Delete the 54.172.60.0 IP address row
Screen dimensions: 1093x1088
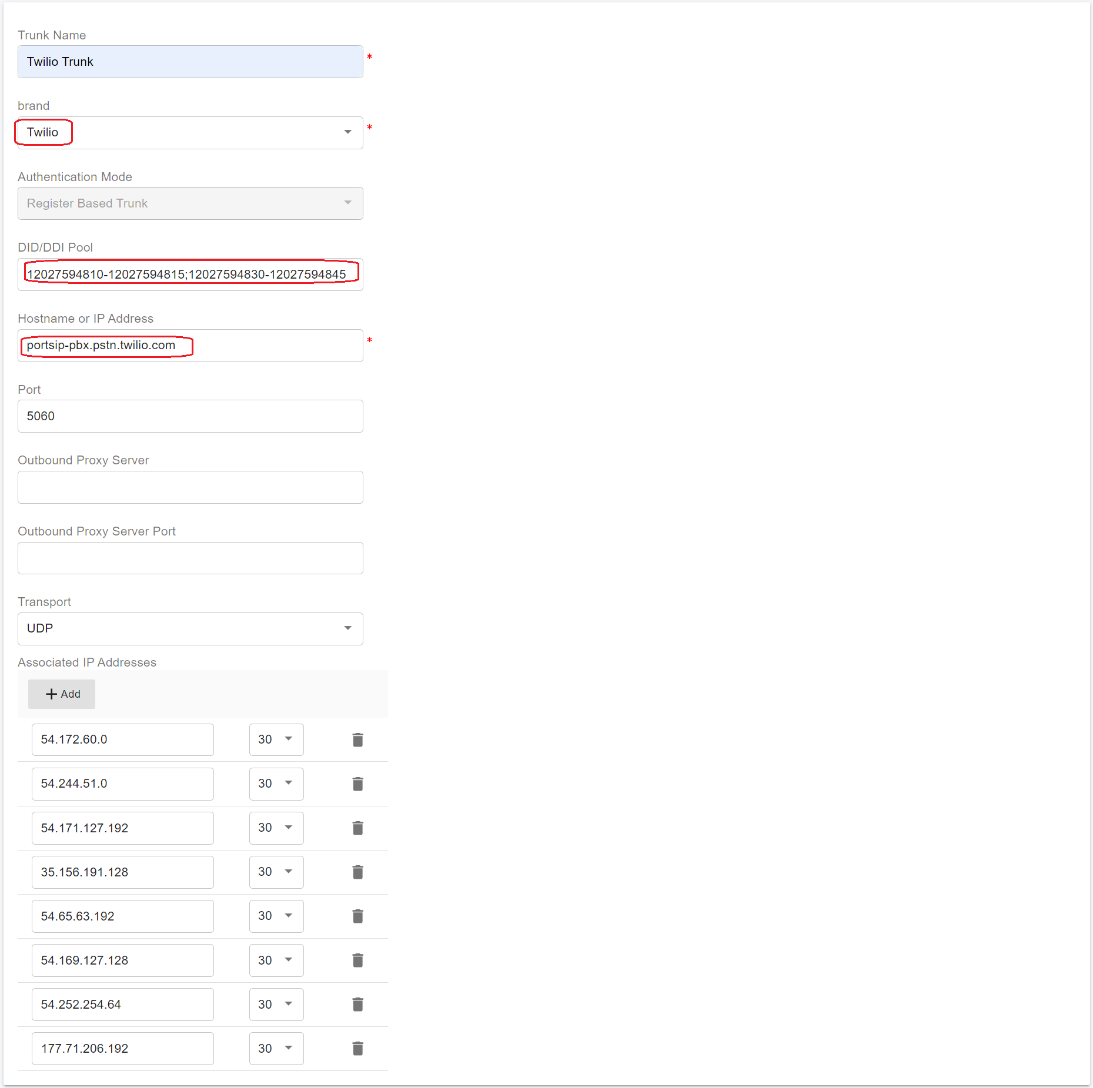[x=357, y=739]
